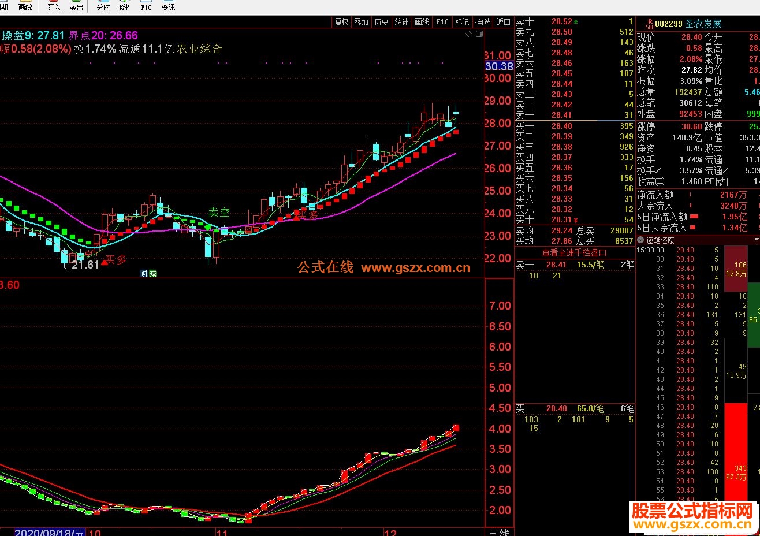Click 卖均 value 29.24
This screenshot has height=536, width=760.
[562, 230]
